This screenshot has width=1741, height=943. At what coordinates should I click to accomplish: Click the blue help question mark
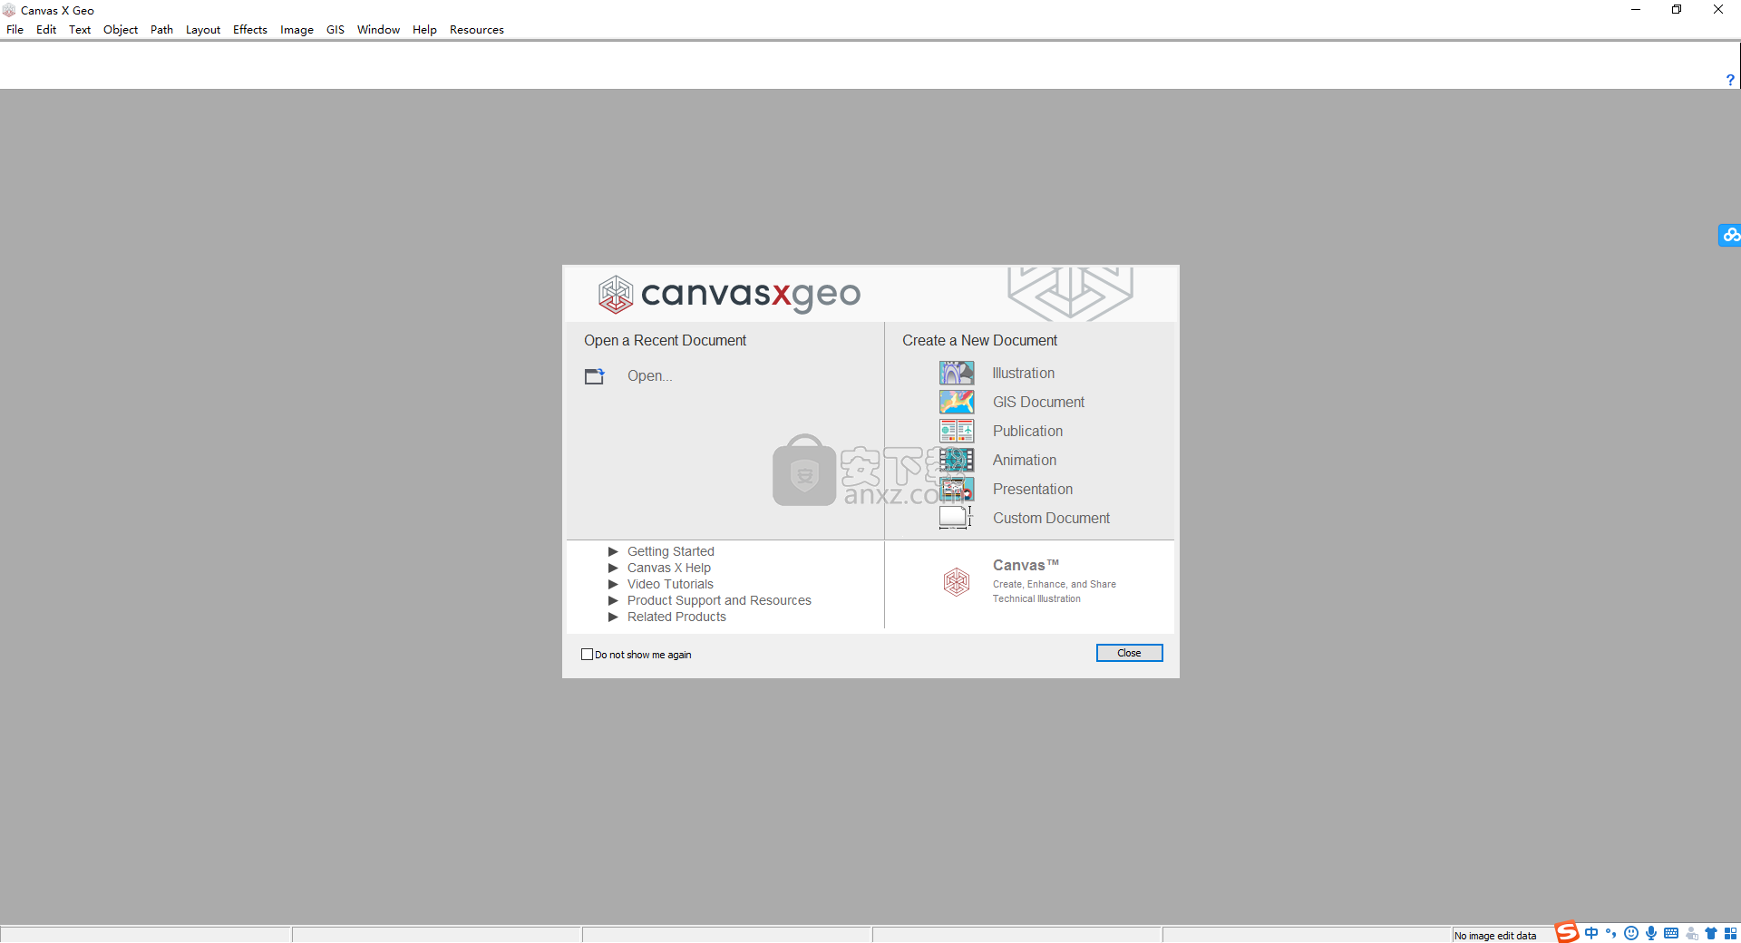click(1730, 80)
